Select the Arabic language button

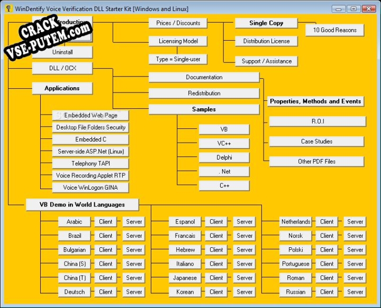[x=75, y=222]
